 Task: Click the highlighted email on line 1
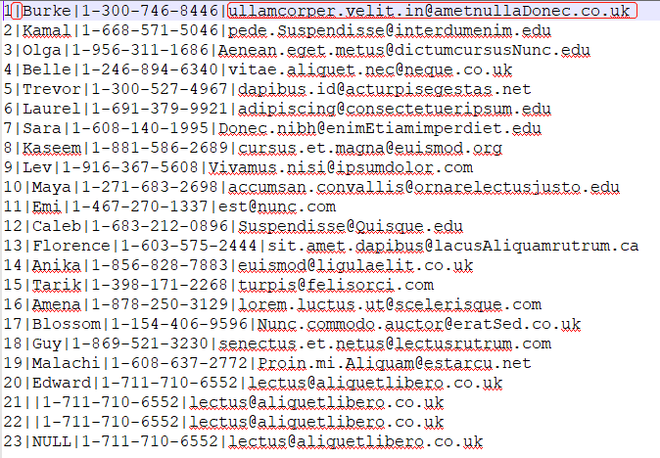[432, 11]
